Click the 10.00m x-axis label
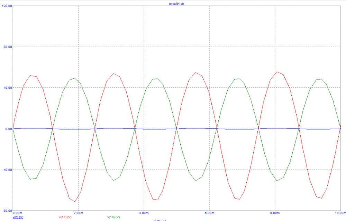Viewport: 346px width, 221px height. 339,213
